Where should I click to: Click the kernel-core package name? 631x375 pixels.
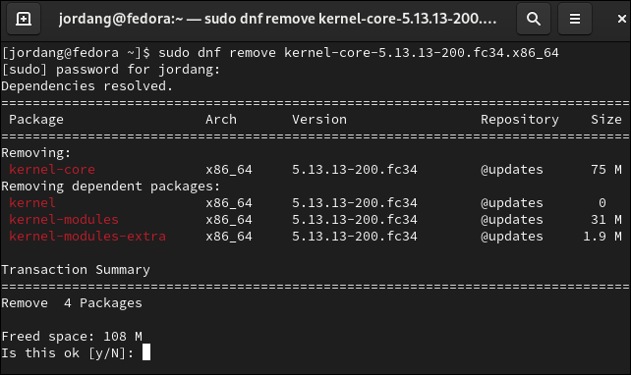tap(52, 170)
